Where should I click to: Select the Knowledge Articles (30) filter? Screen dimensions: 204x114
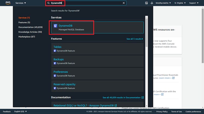click(30, 32)
